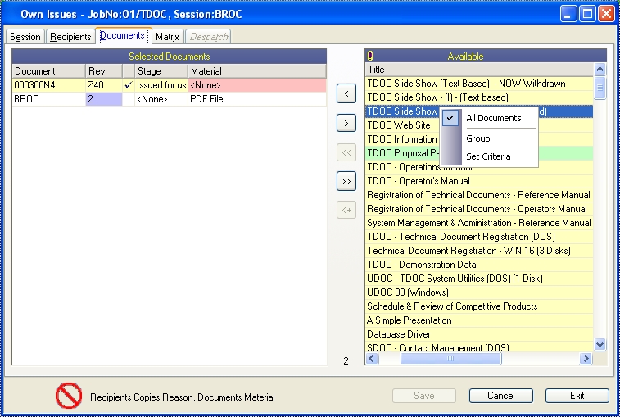Click the yellow marker icon in Available header

370,57
